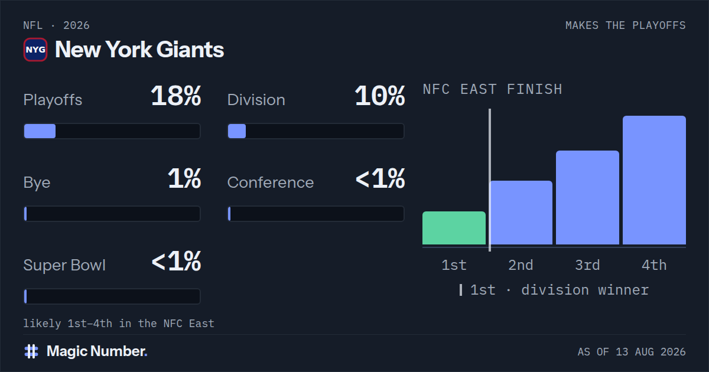Select the 2nd place finish bar
The width and height of the screenshot is (709, 372).
[521, 213]
